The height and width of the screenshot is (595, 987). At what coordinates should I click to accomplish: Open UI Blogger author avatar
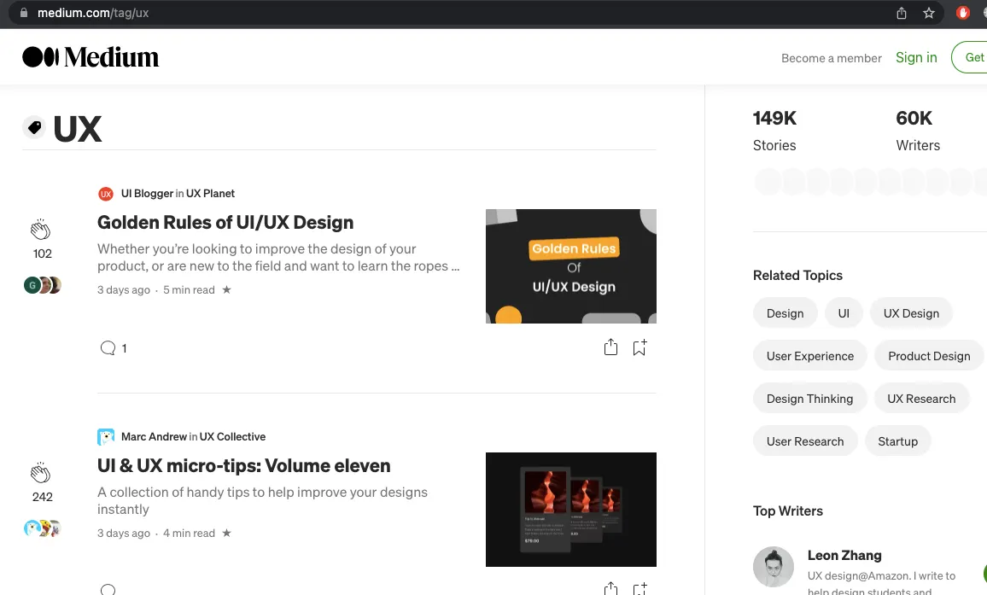point(106,194)
